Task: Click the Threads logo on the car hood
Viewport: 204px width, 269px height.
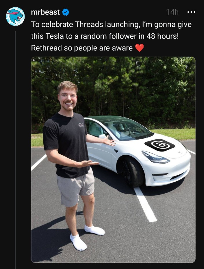Action: 160,145
